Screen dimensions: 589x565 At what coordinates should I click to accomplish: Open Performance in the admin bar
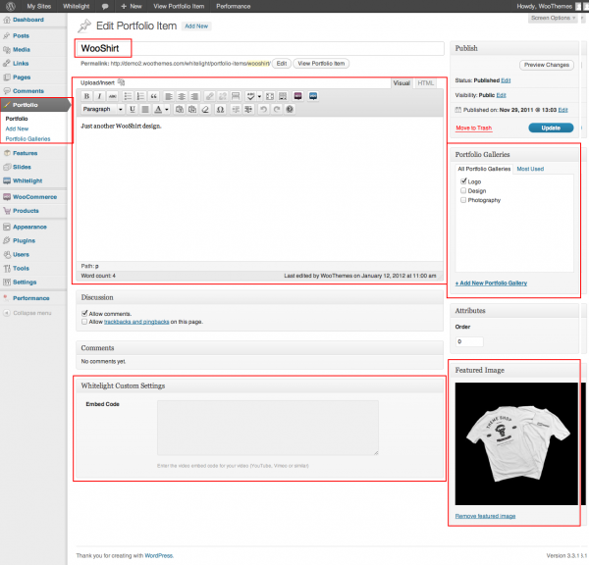(x=234, y=7)
